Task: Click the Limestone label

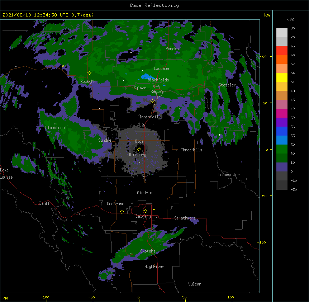Action: [55, 128]
